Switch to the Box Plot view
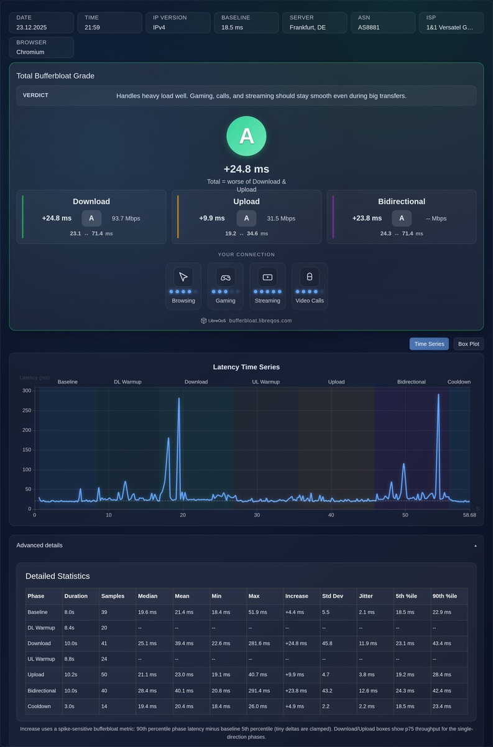Viewport: 493px width, 747px height. tap(468, 344)
